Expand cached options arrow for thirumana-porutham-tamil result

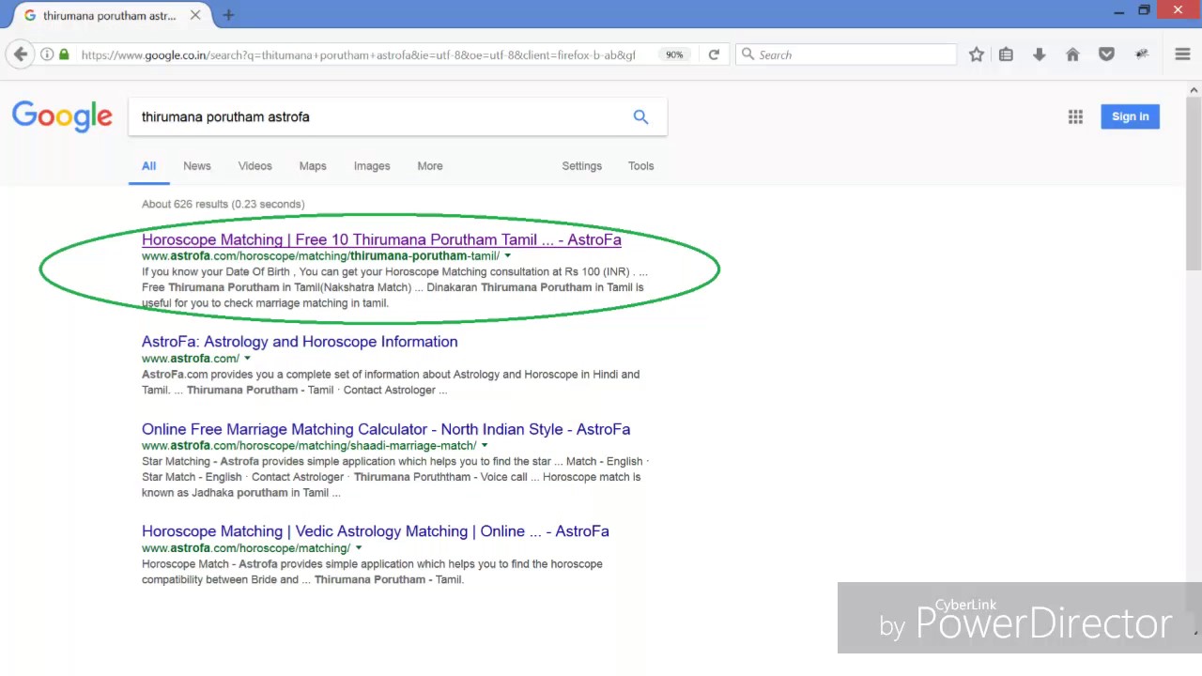pos(508,255)
